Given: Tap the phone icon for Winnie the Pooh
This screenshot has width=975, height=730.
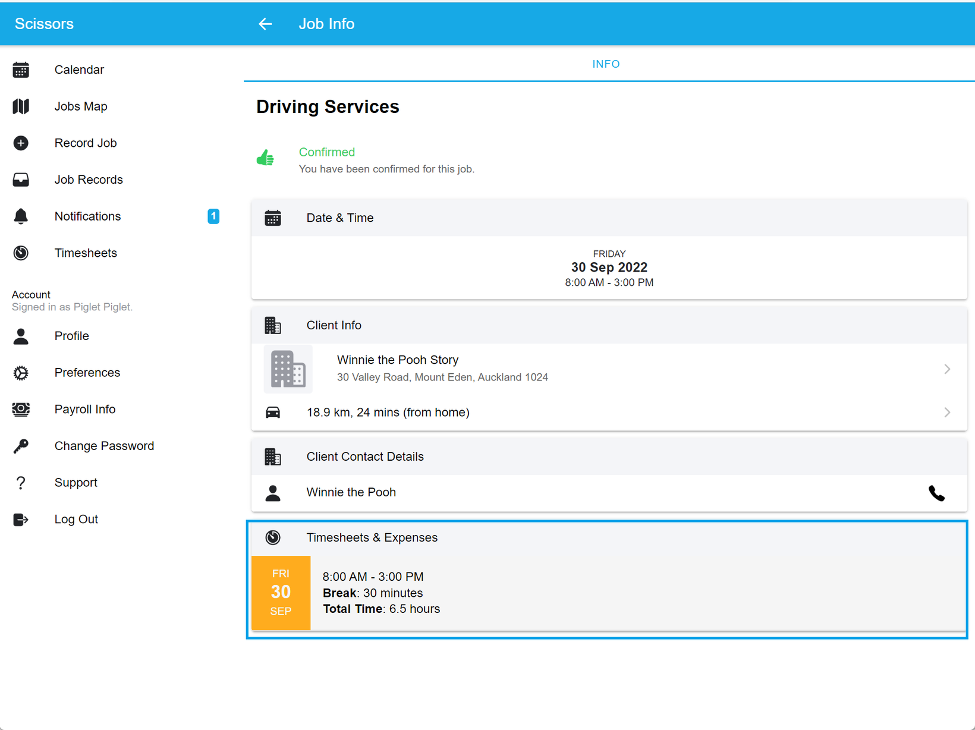Looking at the screenshot, I should point(936,493).
